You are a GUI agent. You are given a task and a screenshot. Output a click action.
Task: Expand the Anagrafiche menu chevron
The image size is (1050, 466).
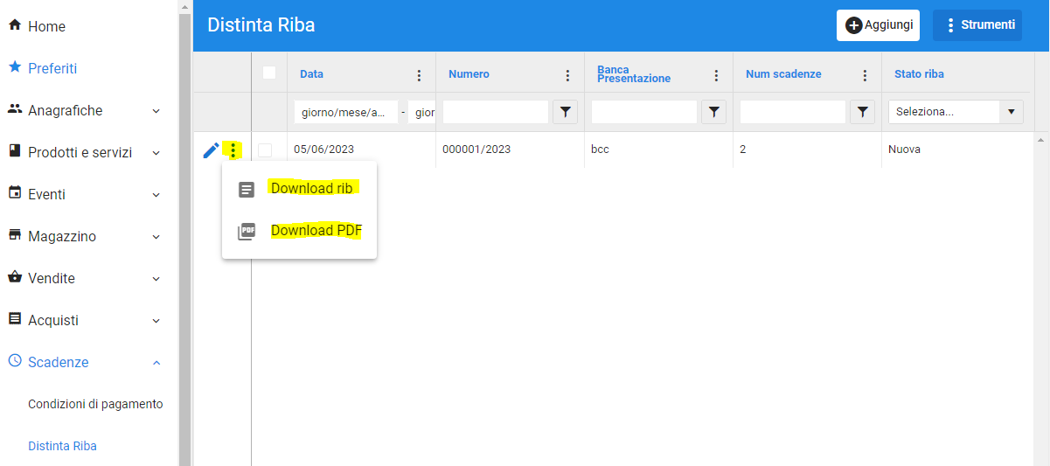click(156, 111)
